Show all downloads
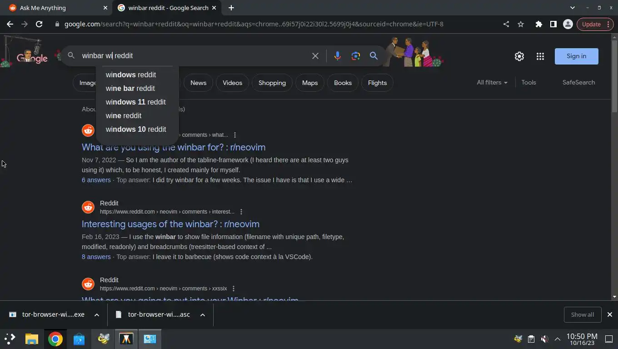This screenshot has height=349, width=618. (x=583, y=314)
